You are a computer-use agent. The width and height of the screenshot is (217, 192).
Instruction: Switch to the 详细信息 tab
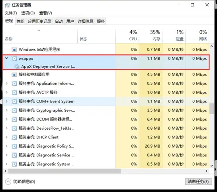coord(85,22)
